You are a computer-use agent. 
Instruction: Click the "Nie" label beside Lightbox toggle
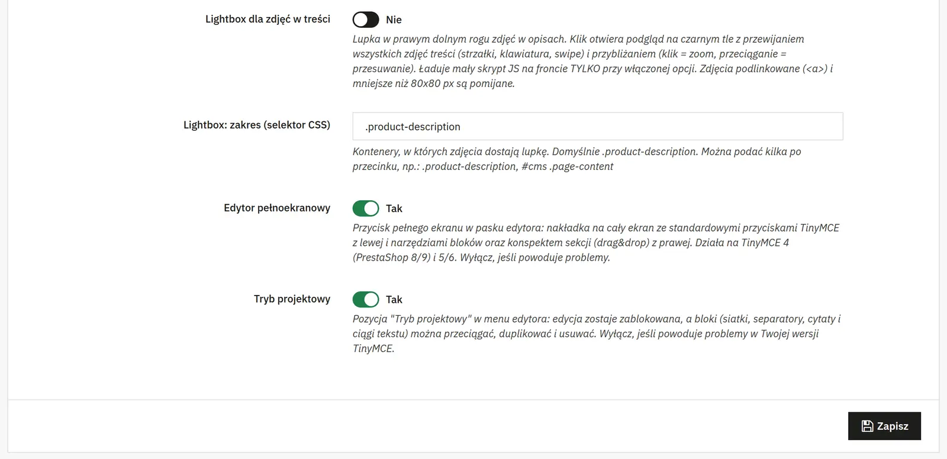tap(394, 20)
